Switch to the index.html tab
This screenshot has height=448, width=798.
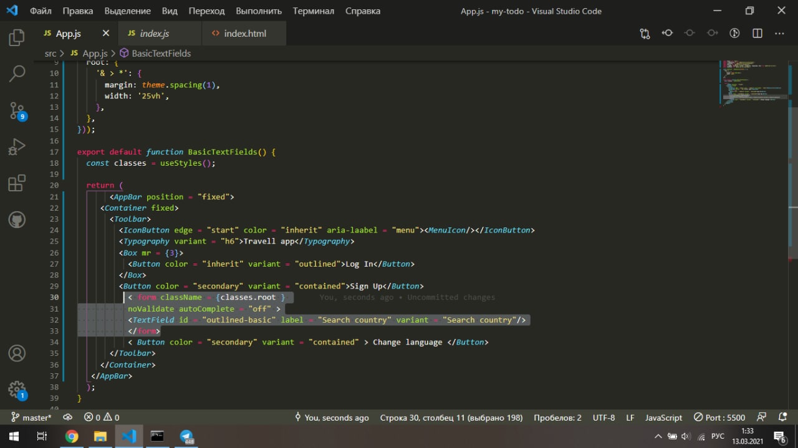click(245, 34)
